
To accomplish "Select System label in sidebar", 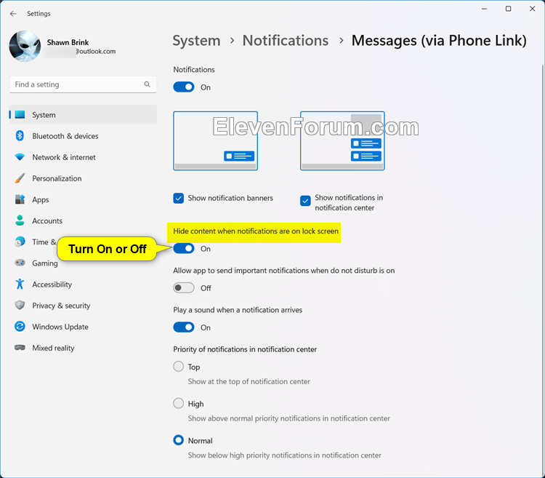I will pyautogui.click(x=44, y=115).
